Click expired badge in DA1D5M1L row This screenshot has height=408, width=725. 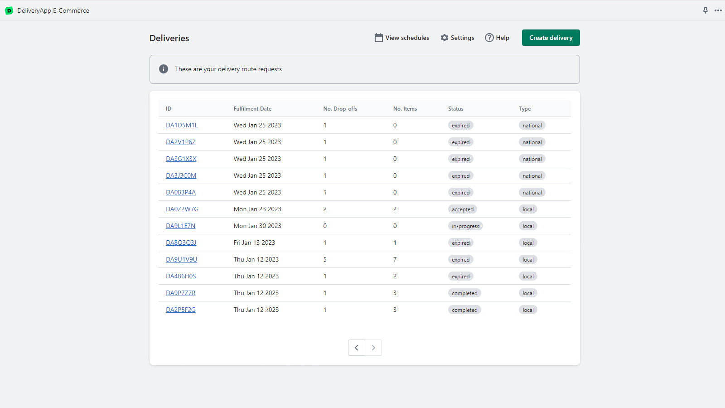[461, 125]
